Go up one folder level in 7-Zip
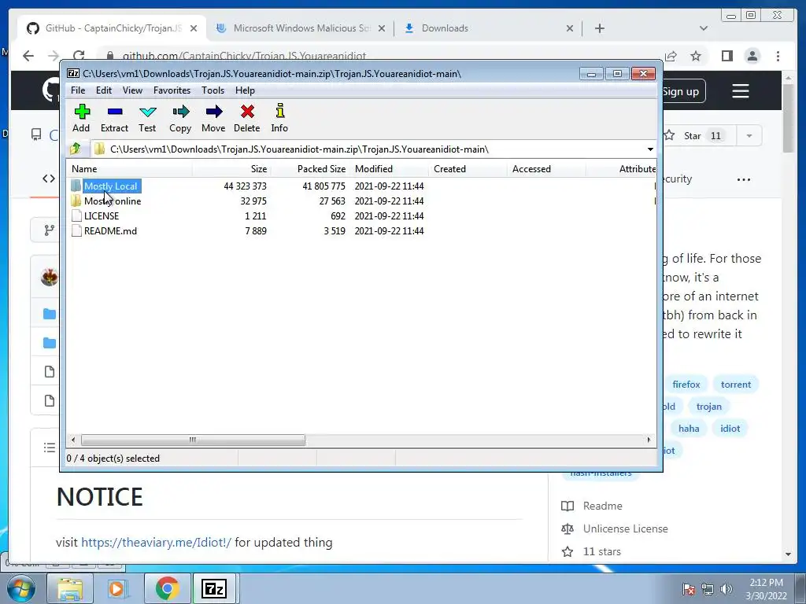The image size is (806, 604). tap(76, 149)
